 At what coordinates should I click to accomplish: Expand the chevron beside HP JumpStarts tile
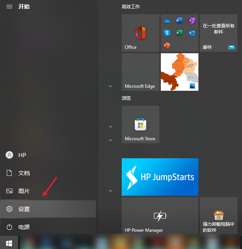pos(110,191)
